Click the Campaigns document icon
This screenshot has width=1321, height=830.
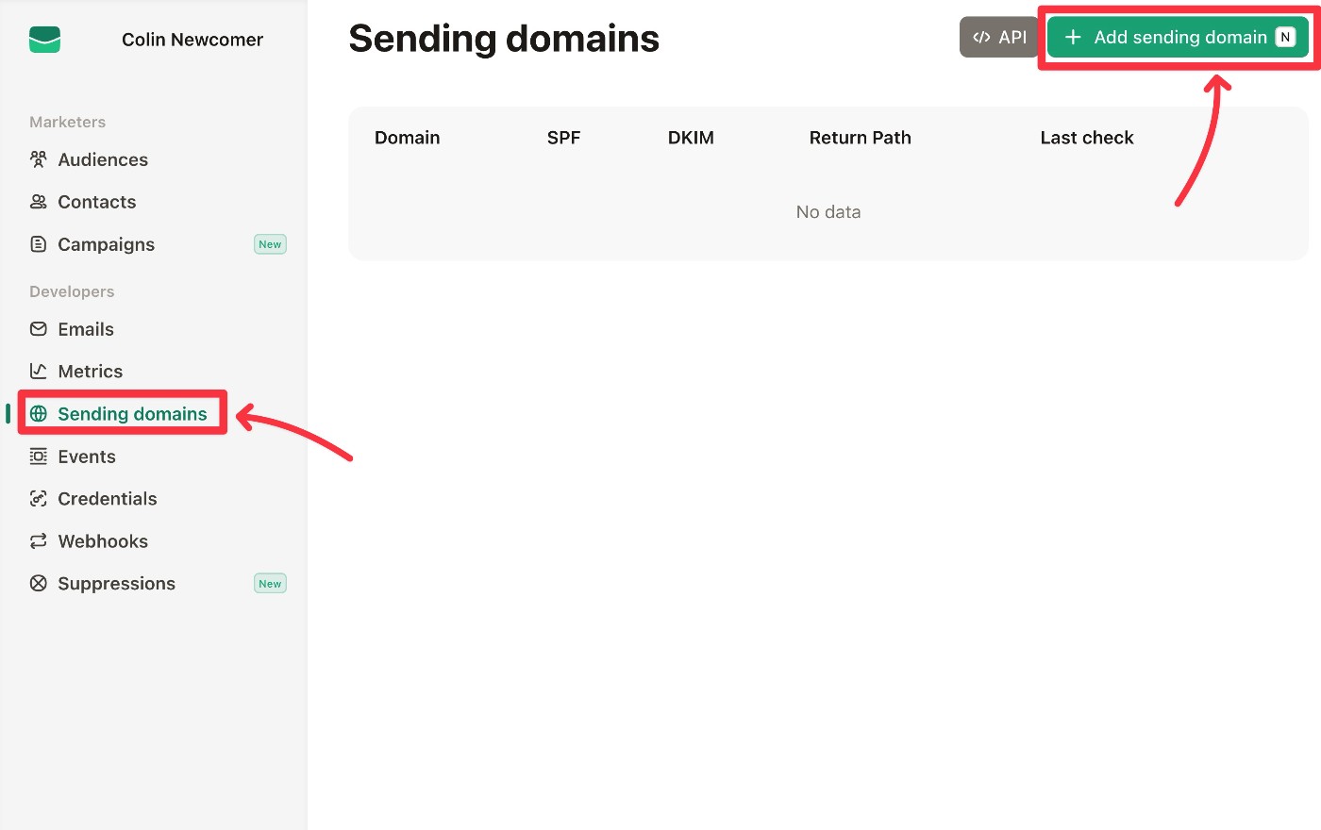[x=39, y=244]
